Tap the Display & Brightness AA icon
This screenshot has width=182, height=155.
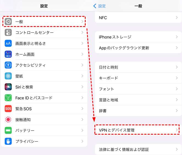pos(8,43)
